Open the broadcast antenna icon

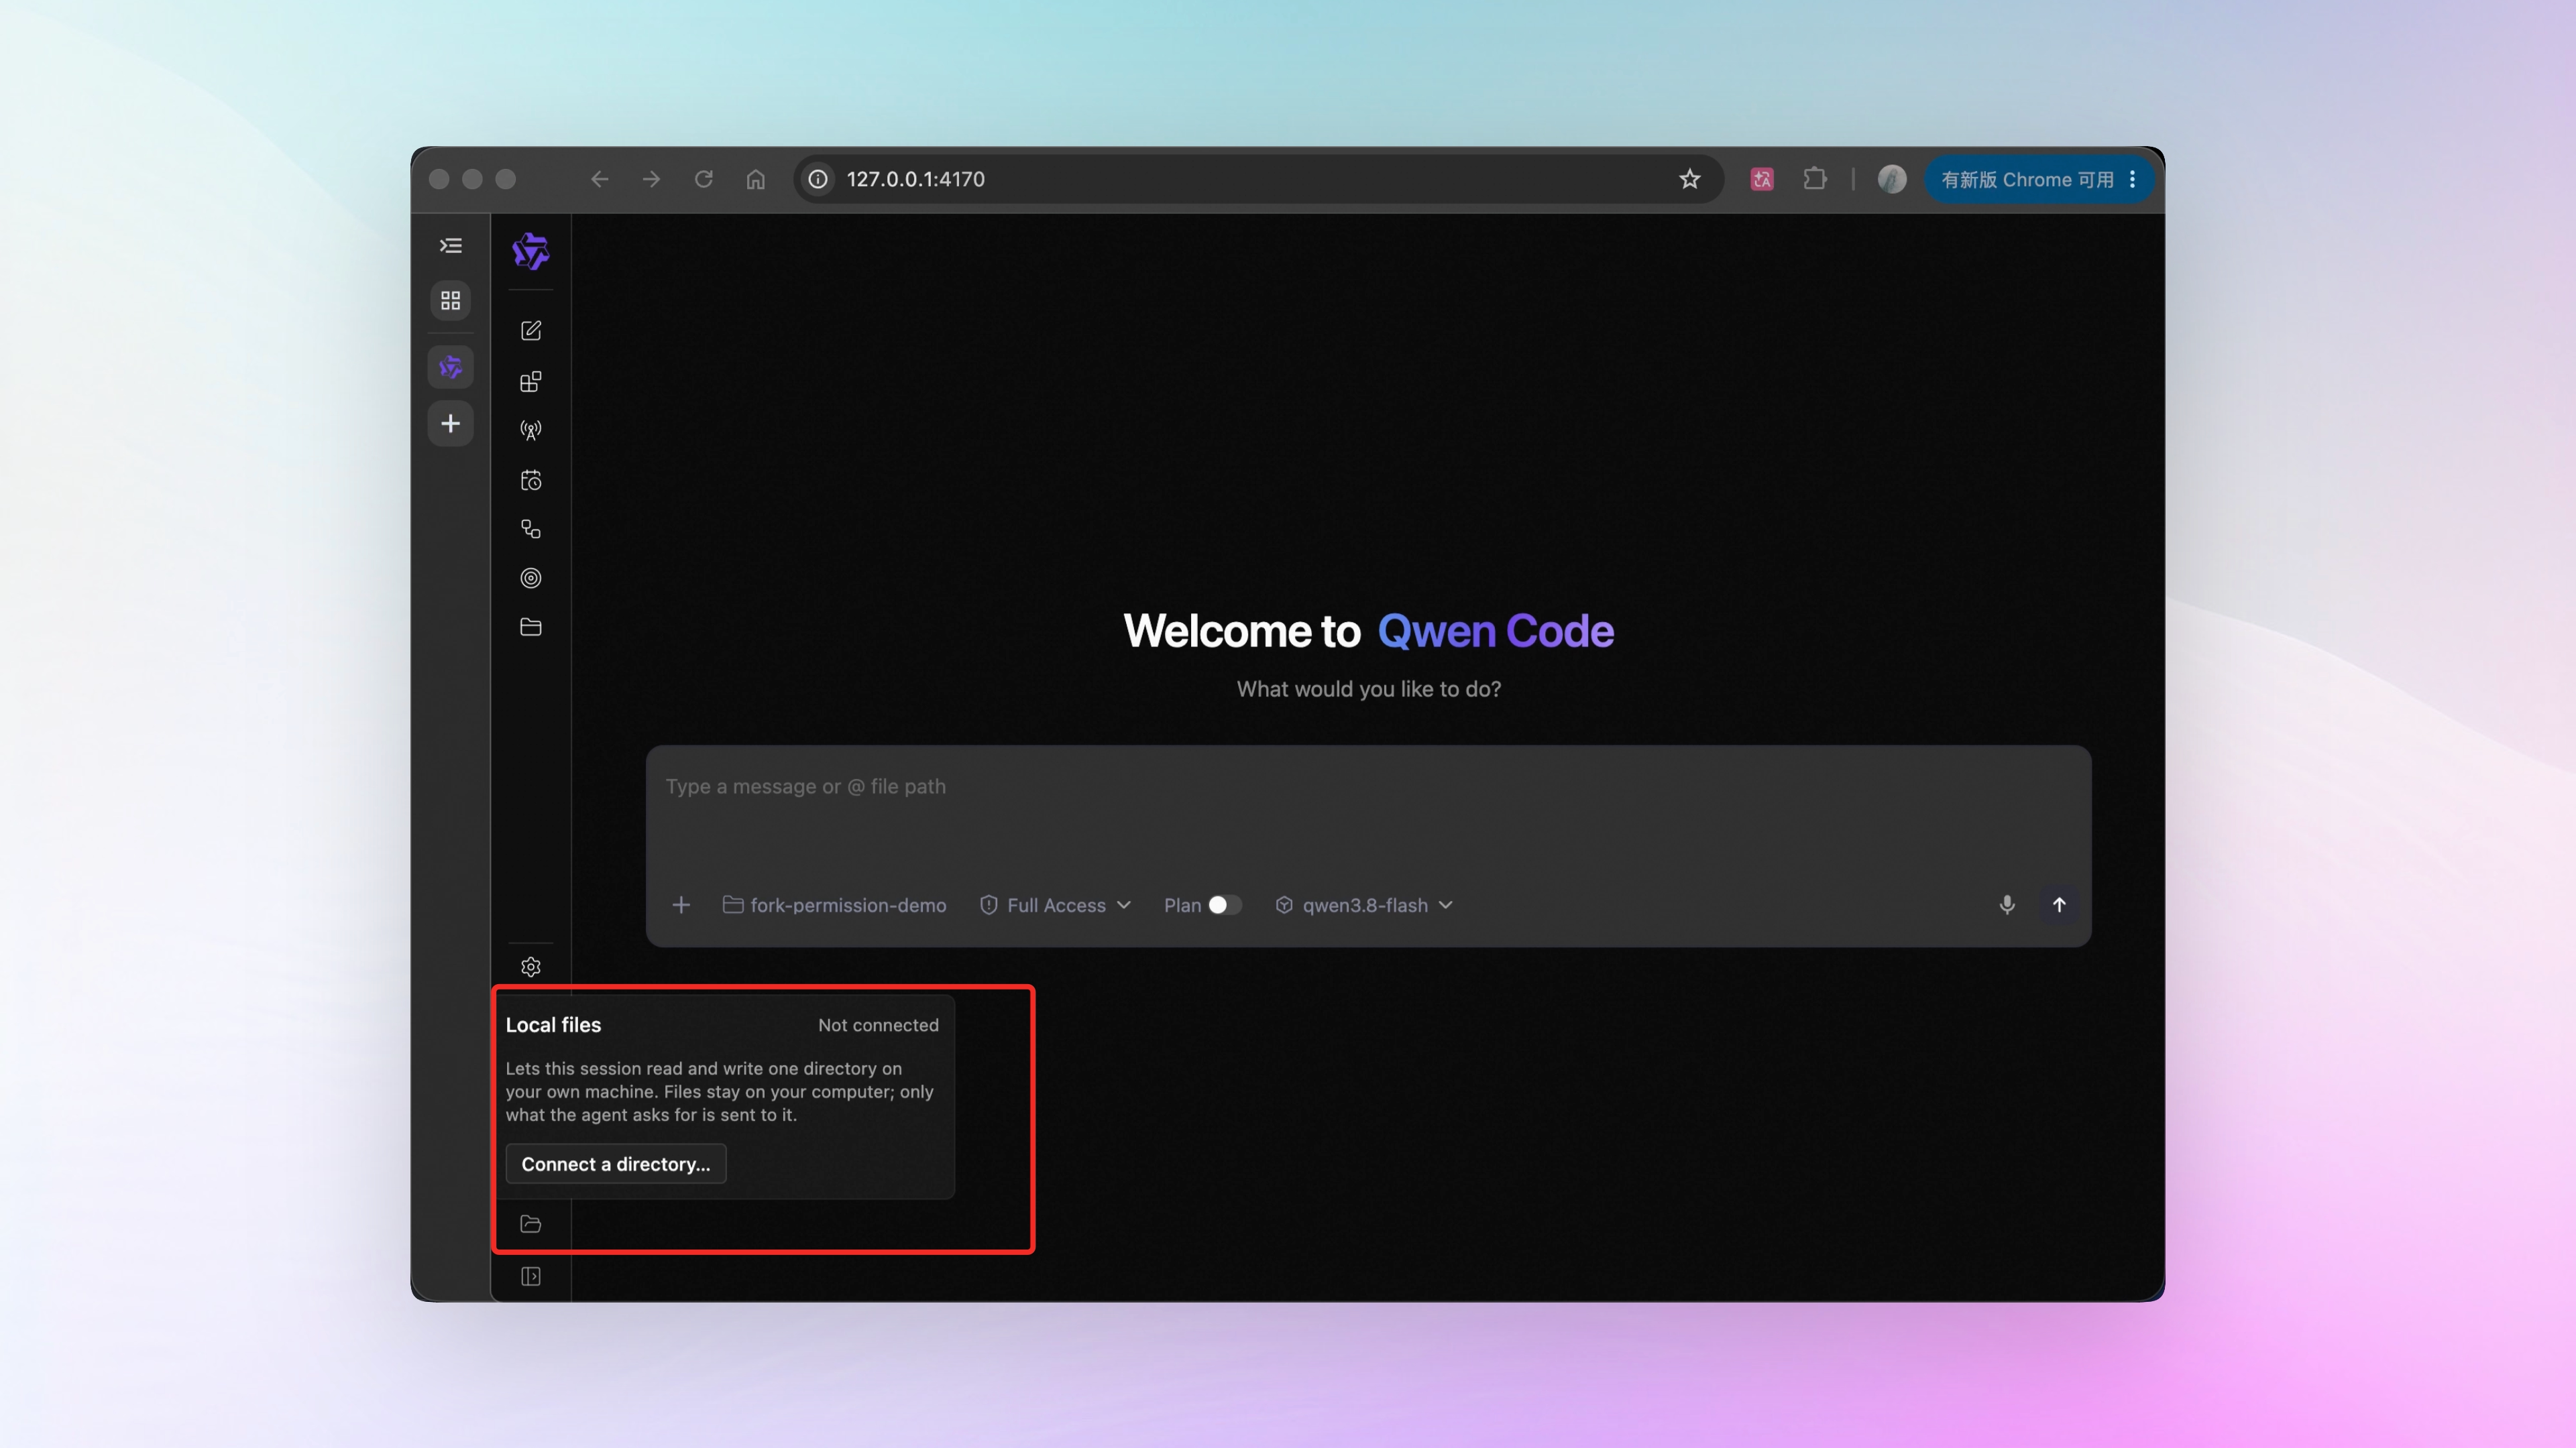(531, 430)
